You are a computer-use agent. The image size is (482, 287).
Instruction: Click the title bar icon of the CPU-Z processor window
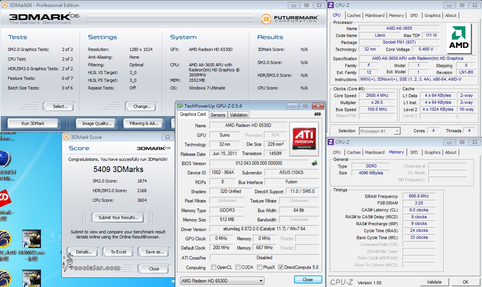coord(331,5)
